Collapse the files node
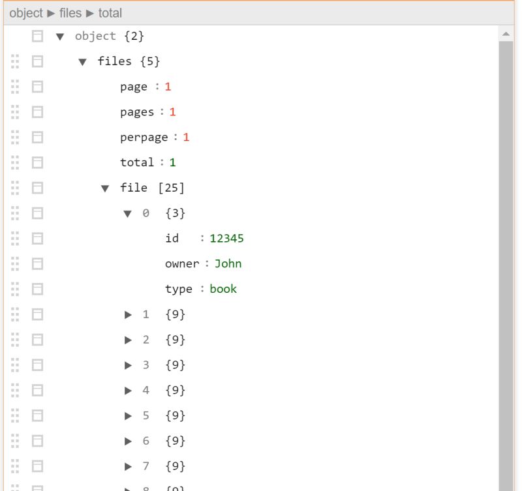The width and height of the screenshot is (522, 491). (x=82, y=61)
